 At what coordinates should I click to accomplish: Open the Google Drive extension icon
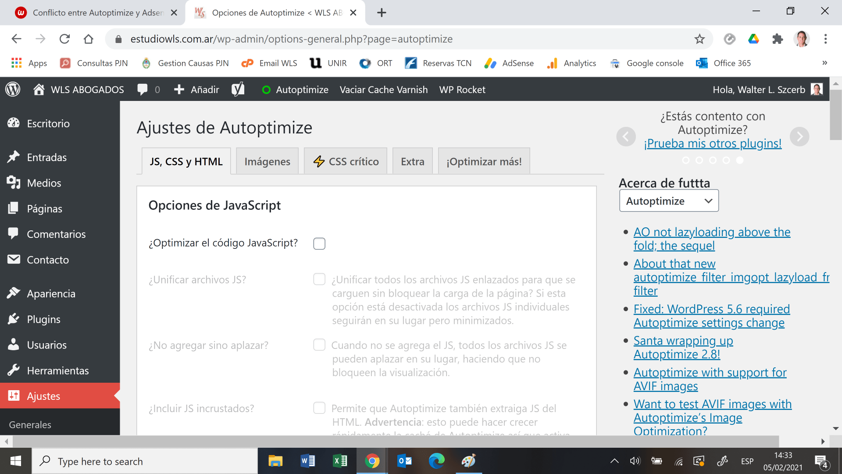(753, 39)
